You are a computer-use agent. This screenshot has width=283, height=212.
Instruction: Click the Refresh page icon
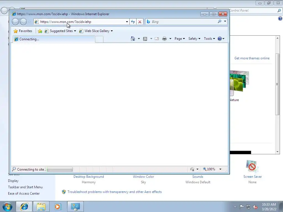pos(133,22)
